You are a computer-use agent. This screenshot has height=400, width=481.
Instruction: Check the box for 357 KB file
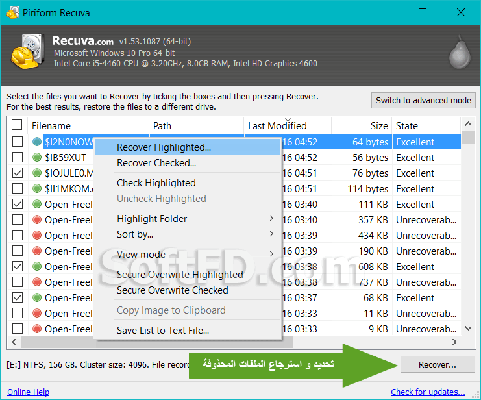18,219
